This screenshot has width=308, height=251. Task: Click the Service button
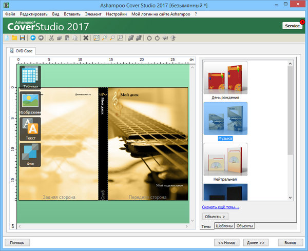(x=292, y=26)
